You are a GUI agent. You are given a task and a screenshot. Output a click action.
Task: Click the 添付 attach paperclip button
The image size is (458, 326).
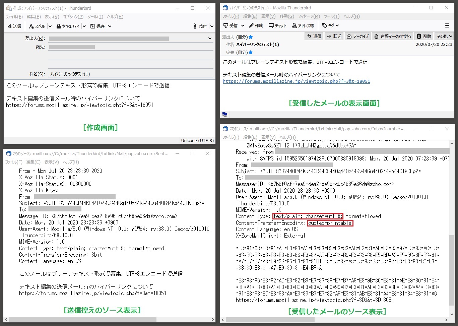pos(200,26)
